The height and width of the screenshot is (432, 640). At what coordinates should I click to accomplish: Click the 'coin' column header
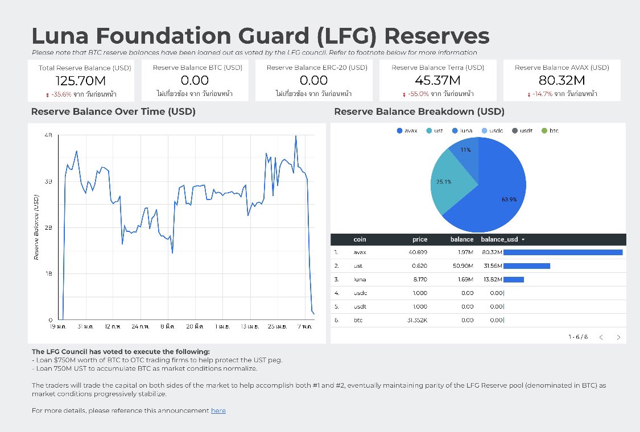point(360,239)
